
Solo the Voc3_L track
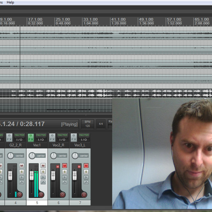point(86,172)
